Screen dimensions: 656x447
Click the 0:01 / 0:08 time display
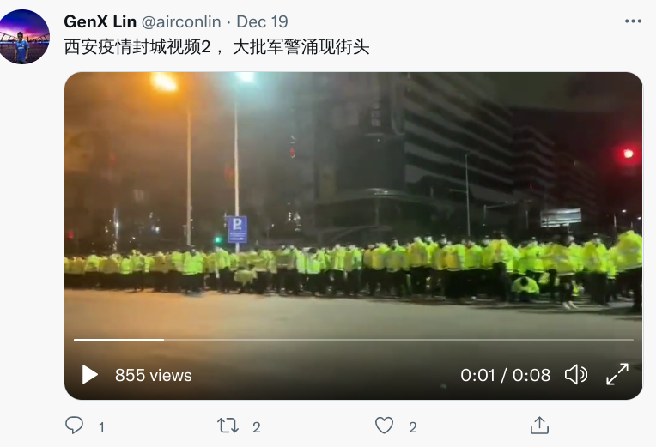[506, 375]
